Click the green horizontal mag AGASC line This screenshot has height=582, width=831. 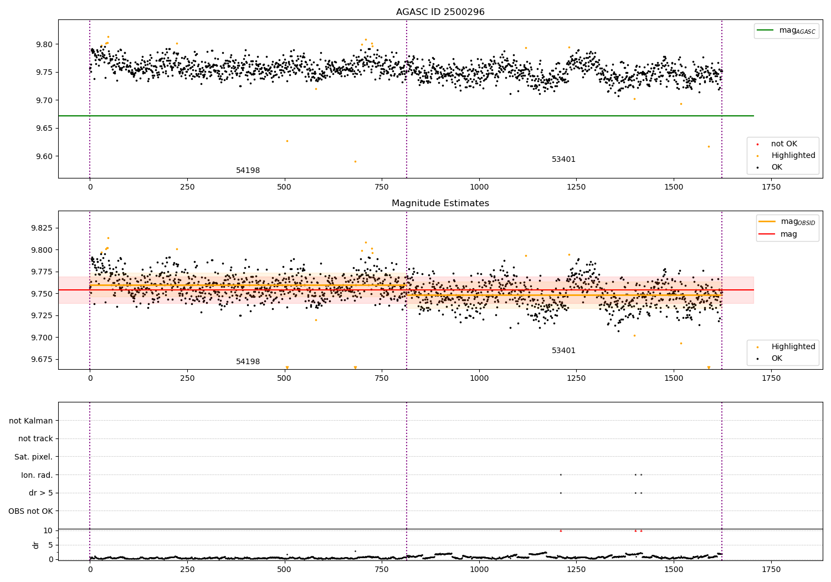tap(406, 116)
